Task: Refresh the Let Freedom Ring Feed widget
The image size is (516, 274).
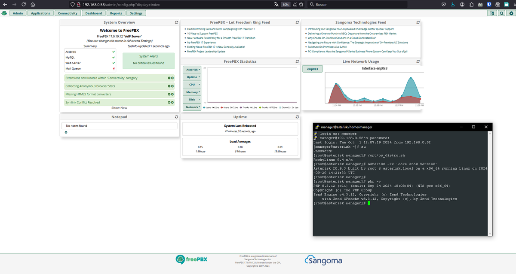Action: click(298, 22)
